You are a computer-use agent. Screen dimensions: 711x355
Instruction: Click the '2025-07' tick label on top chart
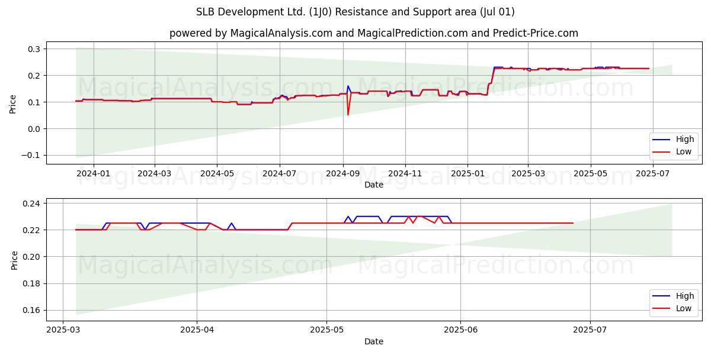click(x=653, y=173)
